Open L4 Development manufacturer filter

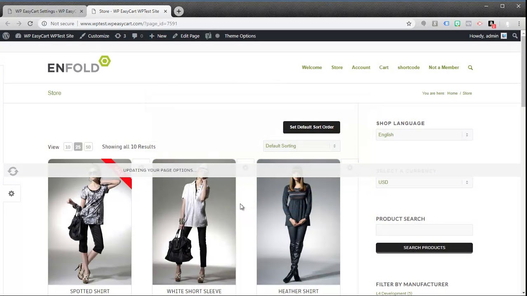(394, 294)
